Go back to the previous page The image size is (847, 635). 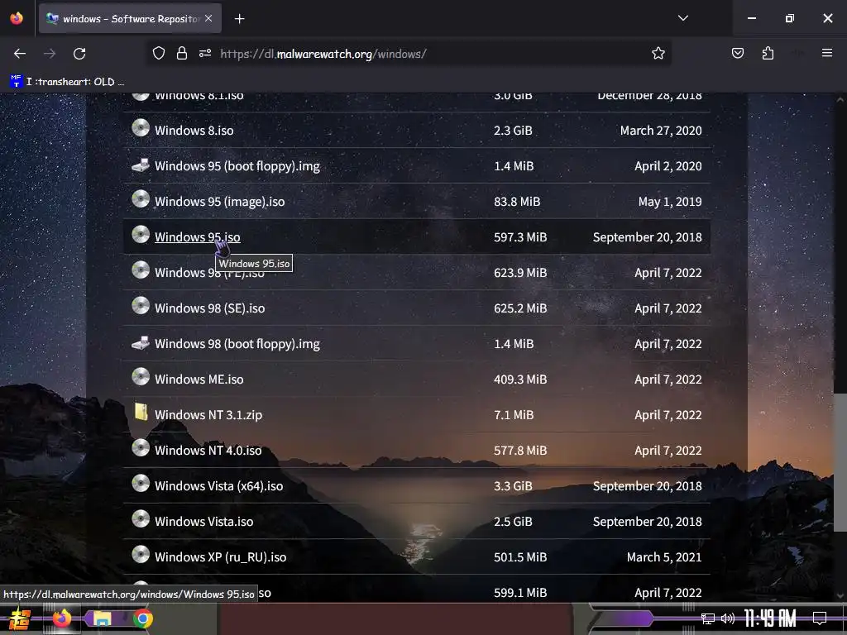(x=20, y=54)
